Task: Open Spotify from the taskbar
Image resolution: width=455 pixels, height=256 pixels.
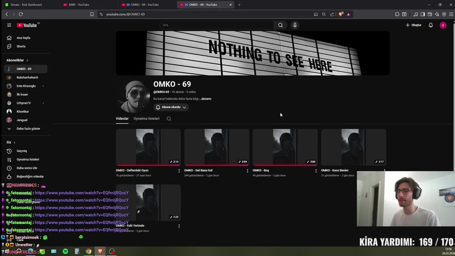Action: point(65,251)
